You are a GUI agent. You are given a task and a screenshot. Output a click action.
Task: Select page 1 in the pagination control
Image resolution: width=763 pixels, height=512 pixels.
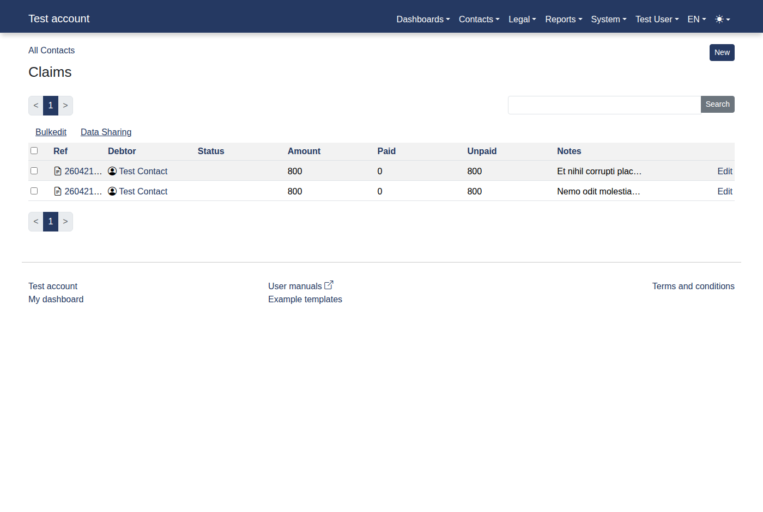point(51,105)
